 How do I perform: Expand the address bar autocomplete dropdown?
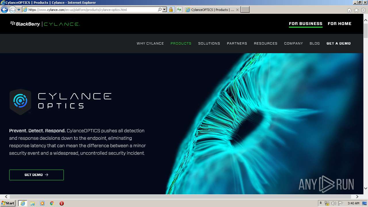164,10
